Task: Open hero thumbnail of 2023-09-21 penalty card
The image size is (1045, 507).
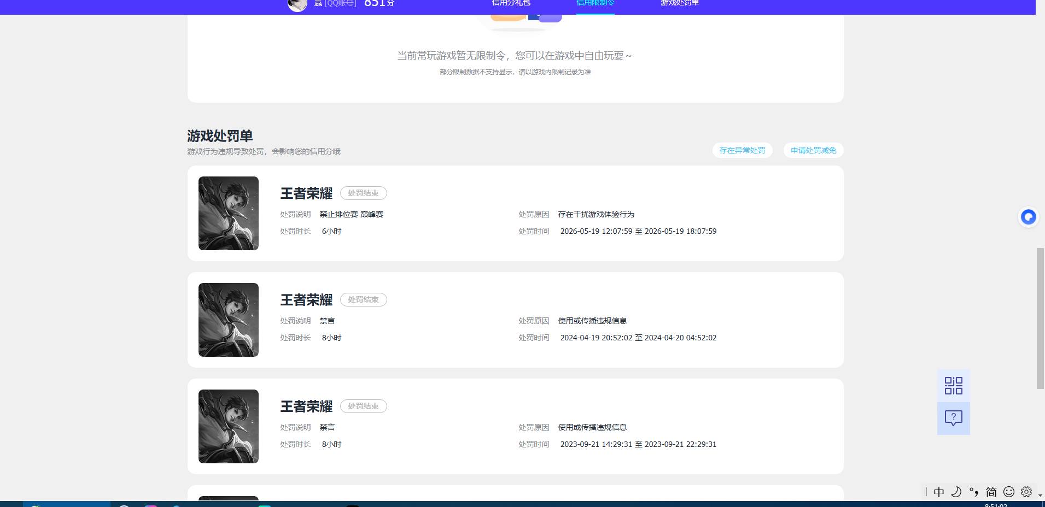Action: point(229,426)
